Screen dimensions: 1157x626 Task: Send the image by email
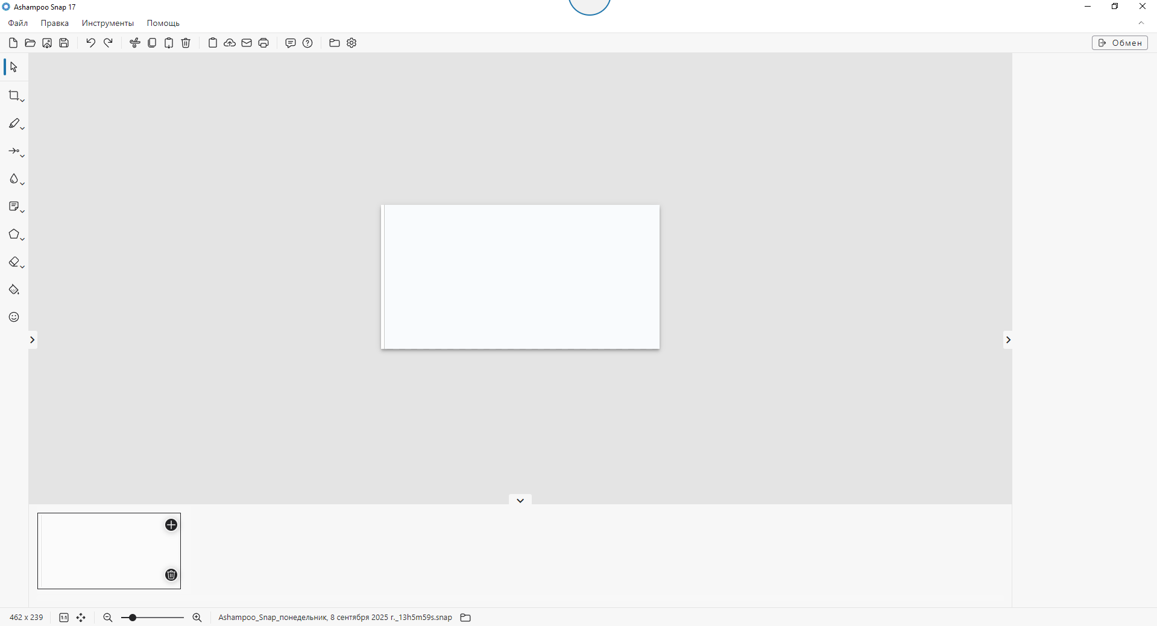coord(247,43)
